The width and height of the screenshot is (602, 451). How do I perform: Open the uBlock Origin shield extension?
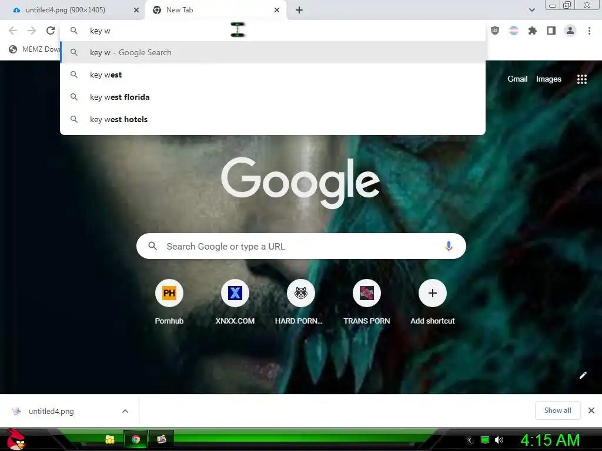pos(495,31)
